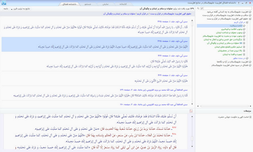Image resolution: width=253 pixels, height=152 pixels.
Task: Open first source link سنن أبي داود page ۴۲۵
Action: [x=173, y=21]
